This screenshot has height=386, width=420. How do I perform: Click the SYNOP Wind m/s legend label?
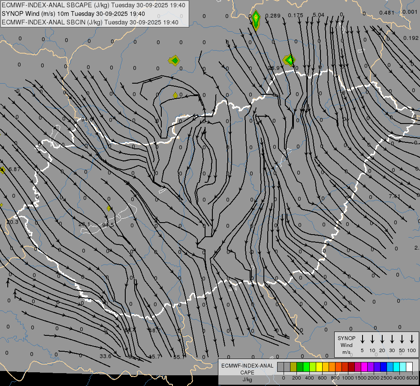point(346,345)
